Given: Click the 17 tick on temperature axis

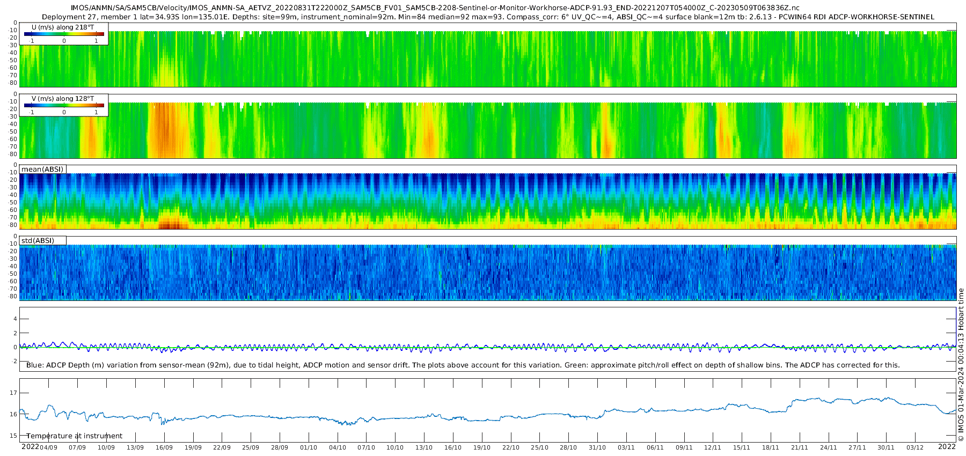Looking at the screenshot, I should [13, 393].
